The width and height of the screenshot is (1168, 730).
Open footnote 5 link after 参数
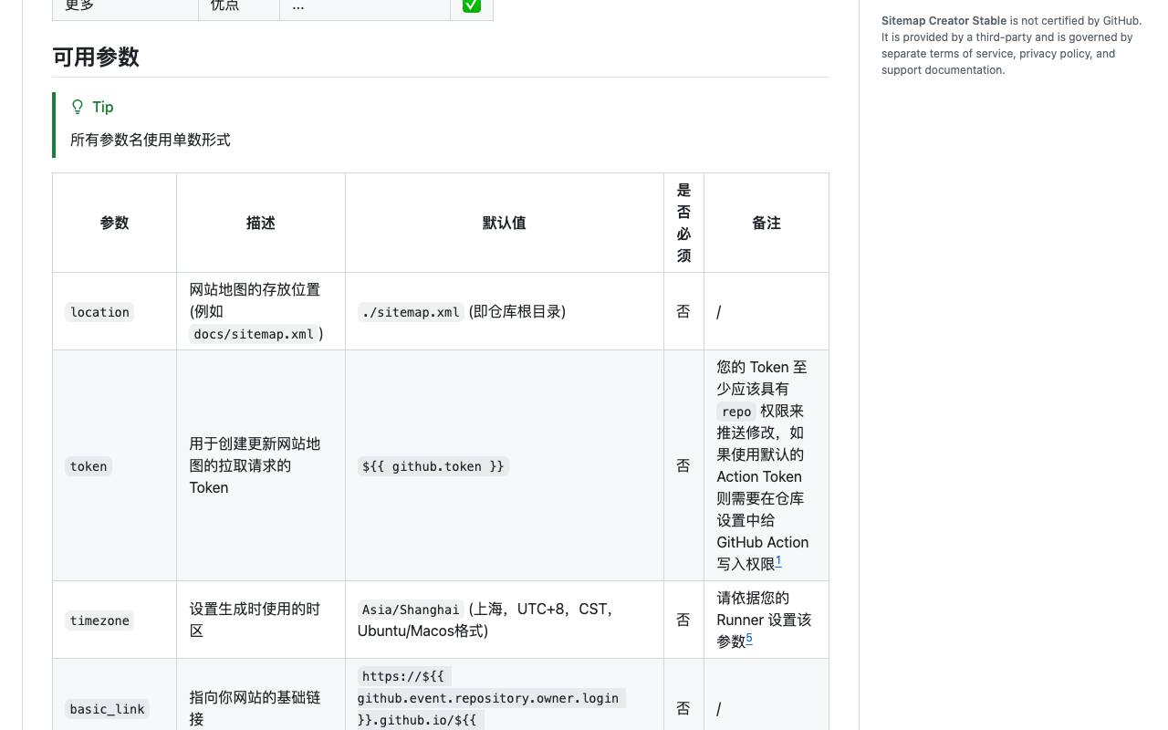(749, 639)
